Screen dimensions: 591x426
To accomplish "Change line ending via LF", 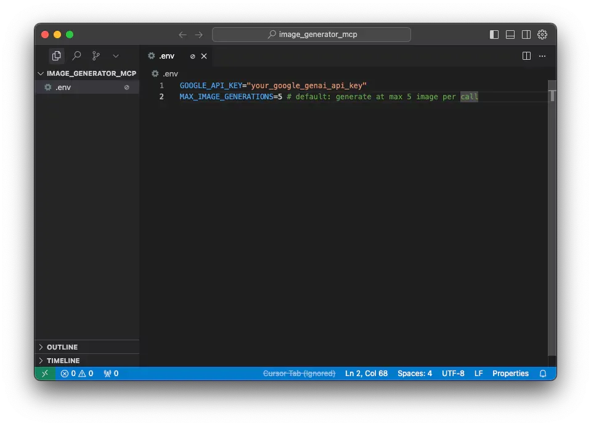I will (478, 373).
